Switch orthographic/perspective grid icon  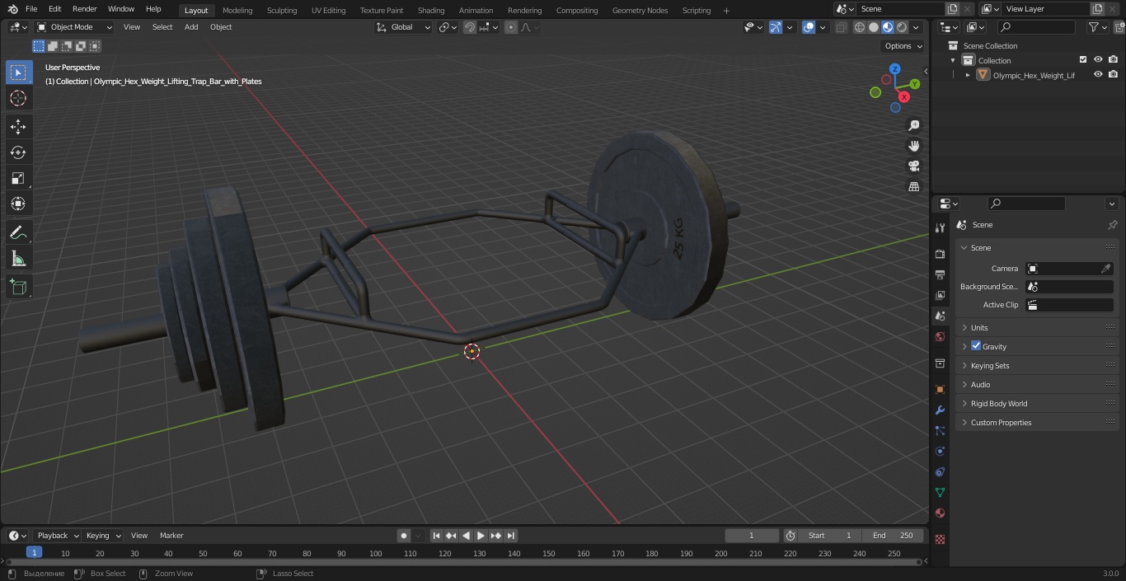point(913,187)
